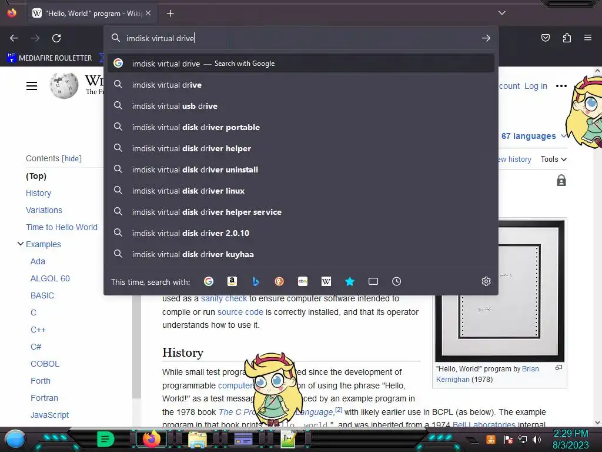The height and width of the screenshot is (452, 602).
Task: Go to Variations in contents
Action: 44,210
